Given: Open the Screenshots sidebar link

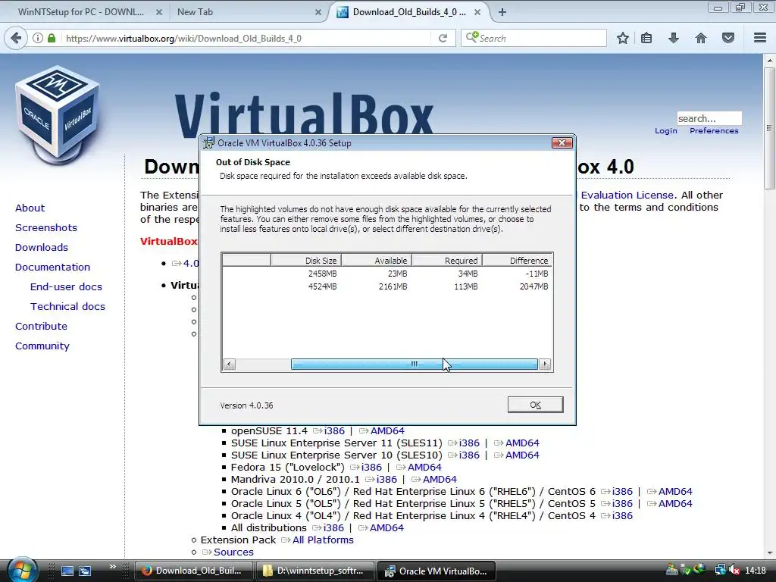Looking at the screenshot, I should [x=46, y=227].
